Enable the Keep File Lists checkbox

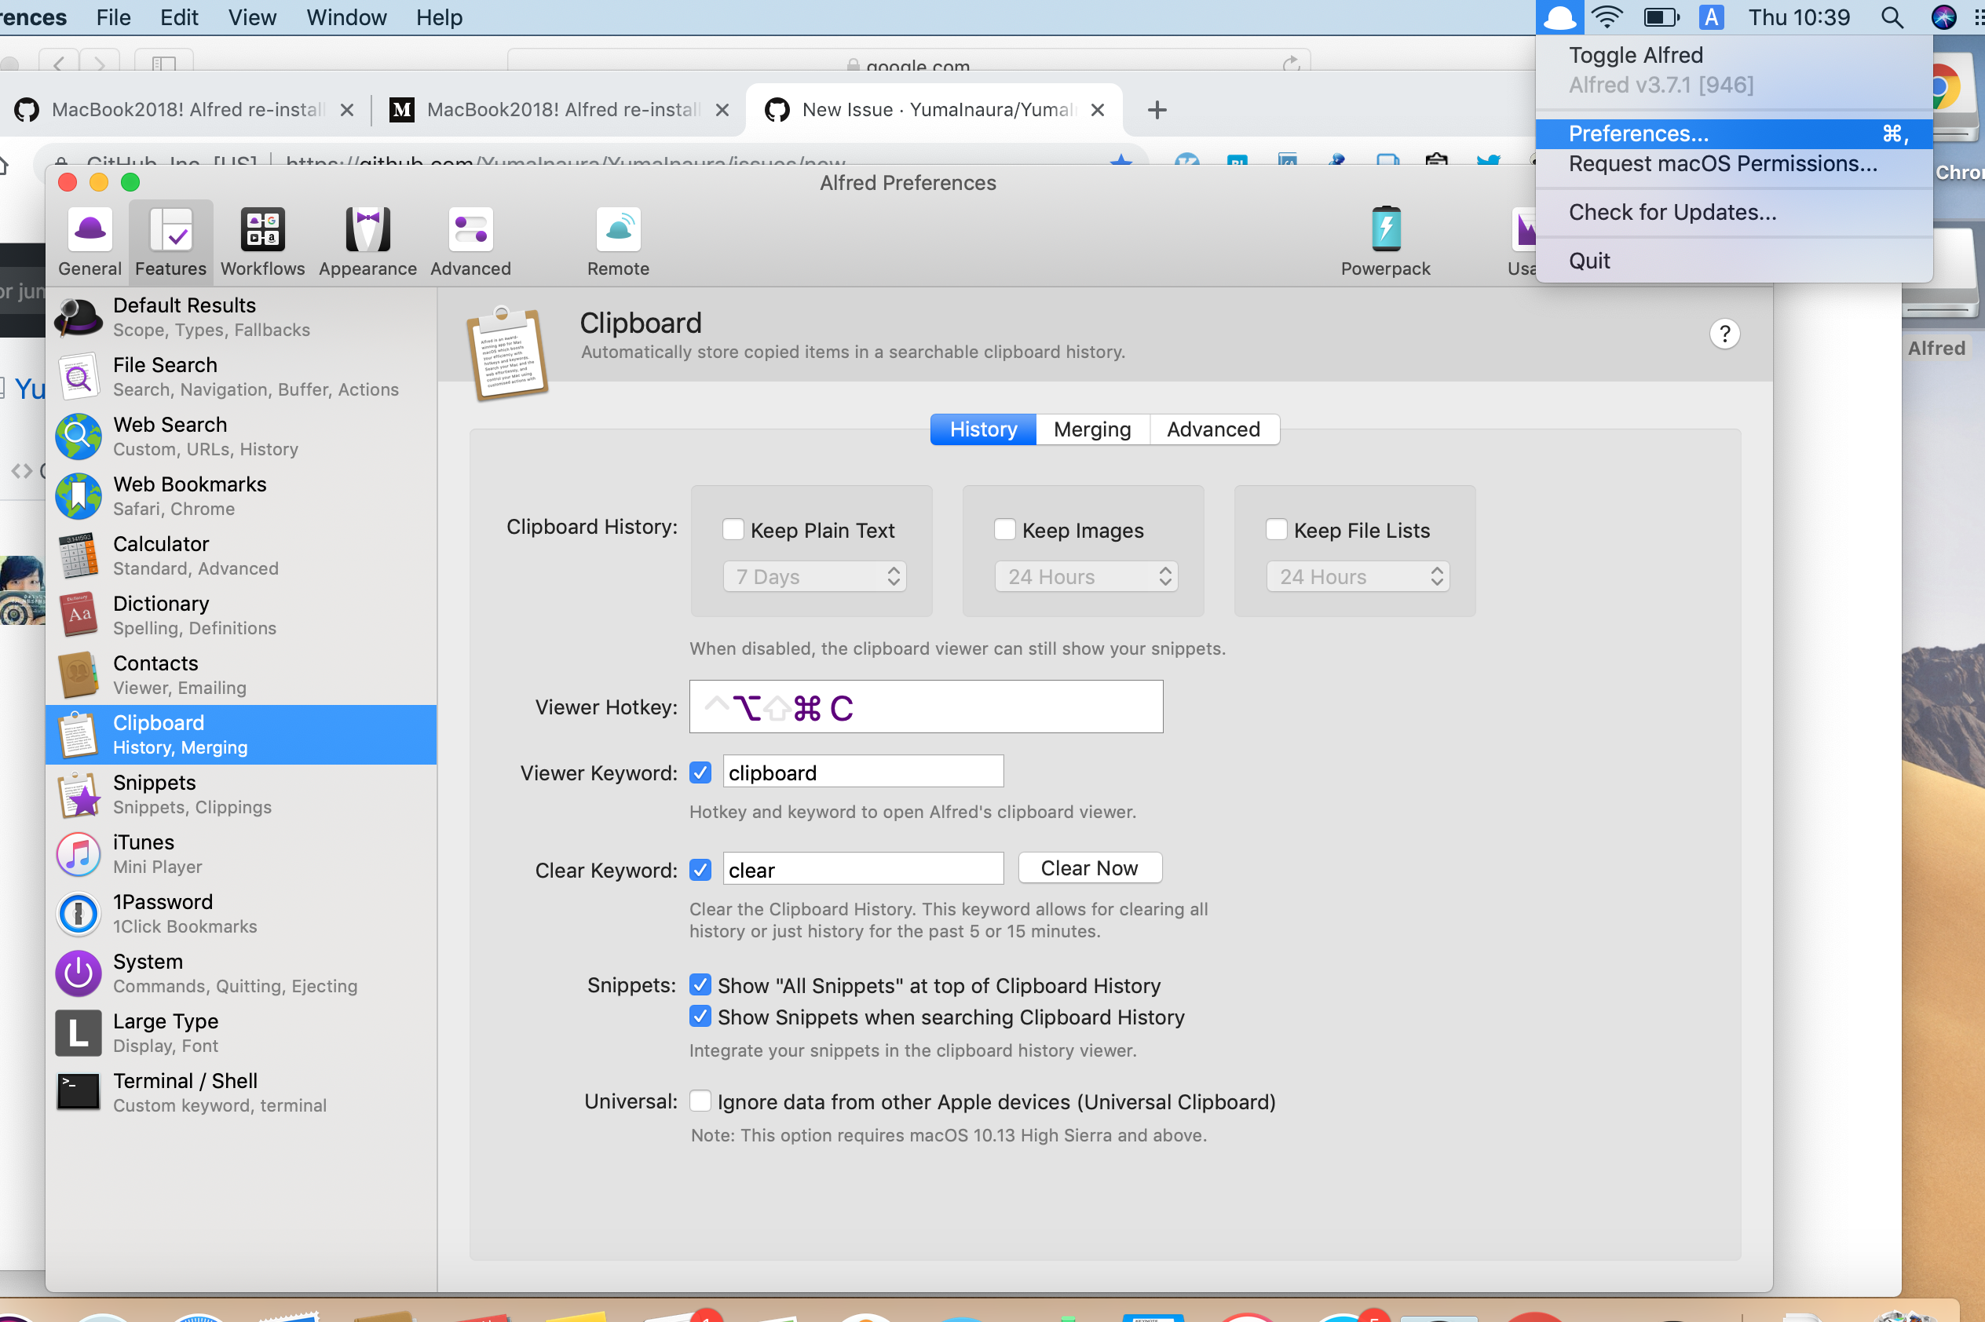point(1276,529)
